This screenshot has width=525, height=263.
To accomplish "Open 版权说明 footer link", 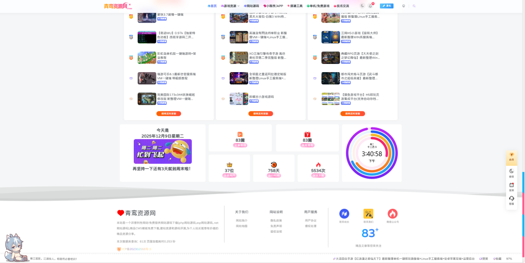I will point(276,231).
